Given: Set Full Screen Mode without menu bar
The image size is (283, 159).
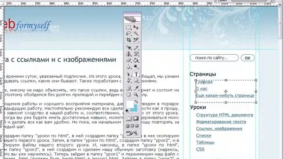Looking at the screenshot, I should pyautogui.click(x=137, y=126).
